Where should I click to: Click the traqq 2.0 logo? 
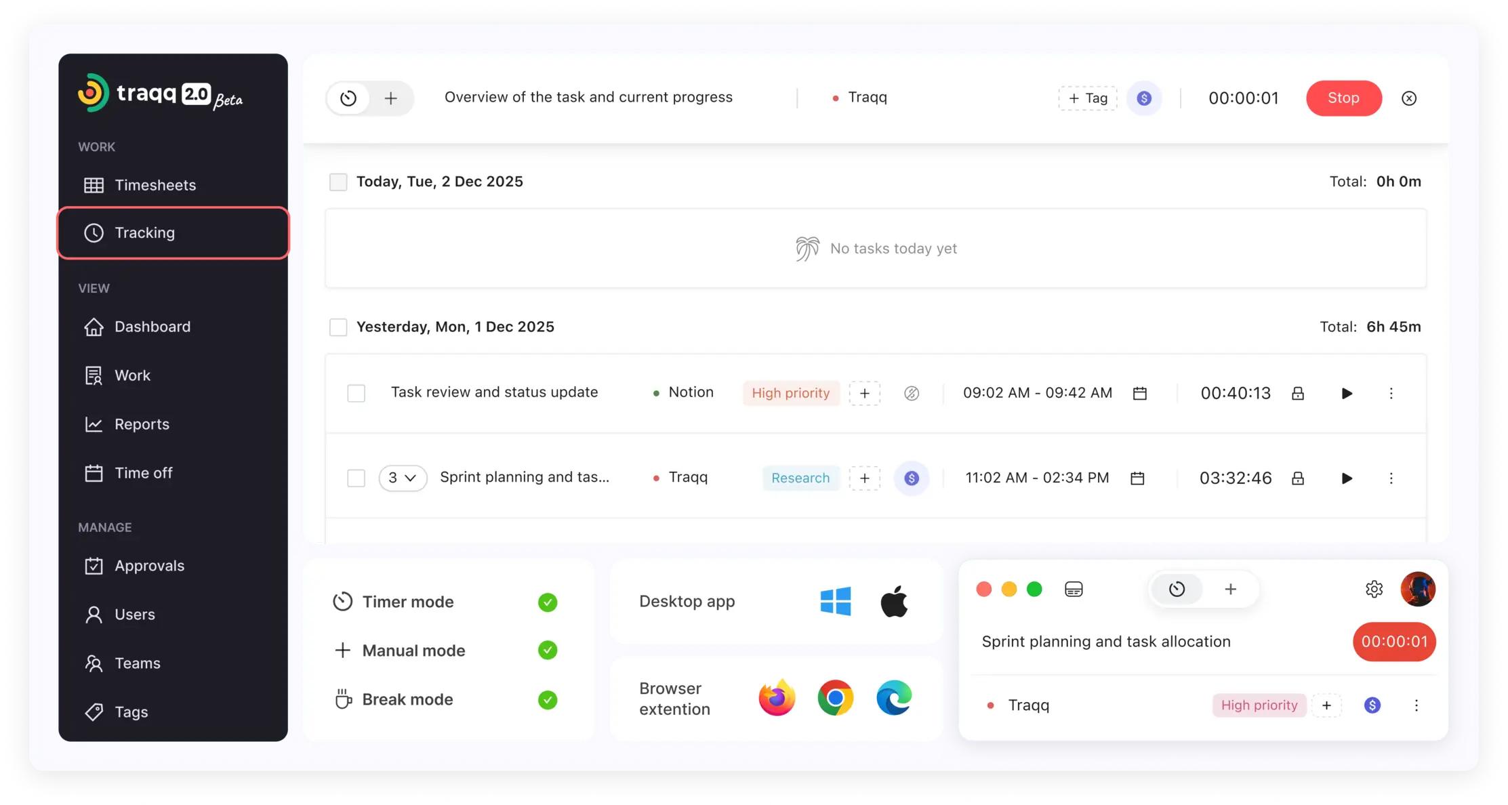tap(160, 93)
